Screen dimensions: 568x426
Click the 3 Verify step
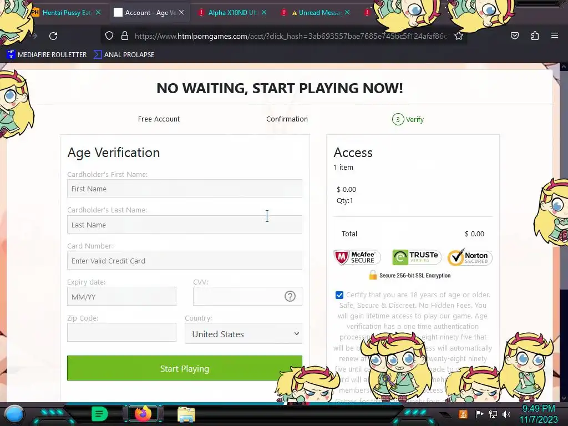(x=408, y=119)
